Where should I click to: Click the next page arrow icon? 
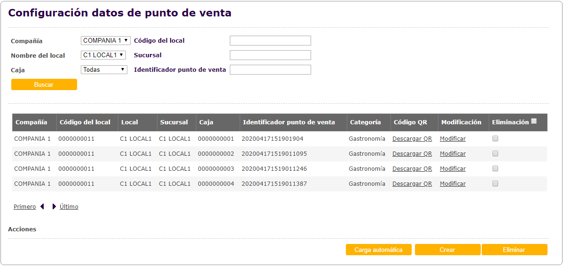click(x=54, y=206)
